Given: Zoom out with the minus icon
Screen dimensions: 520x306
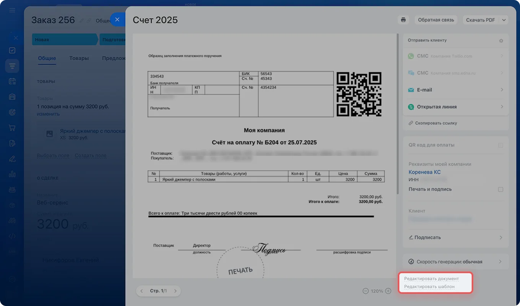Looking at the screenshot, I should pos(366,291).
